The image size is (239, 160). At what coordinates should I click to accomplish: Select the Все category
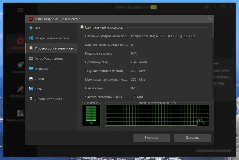(x=51, y=28)
